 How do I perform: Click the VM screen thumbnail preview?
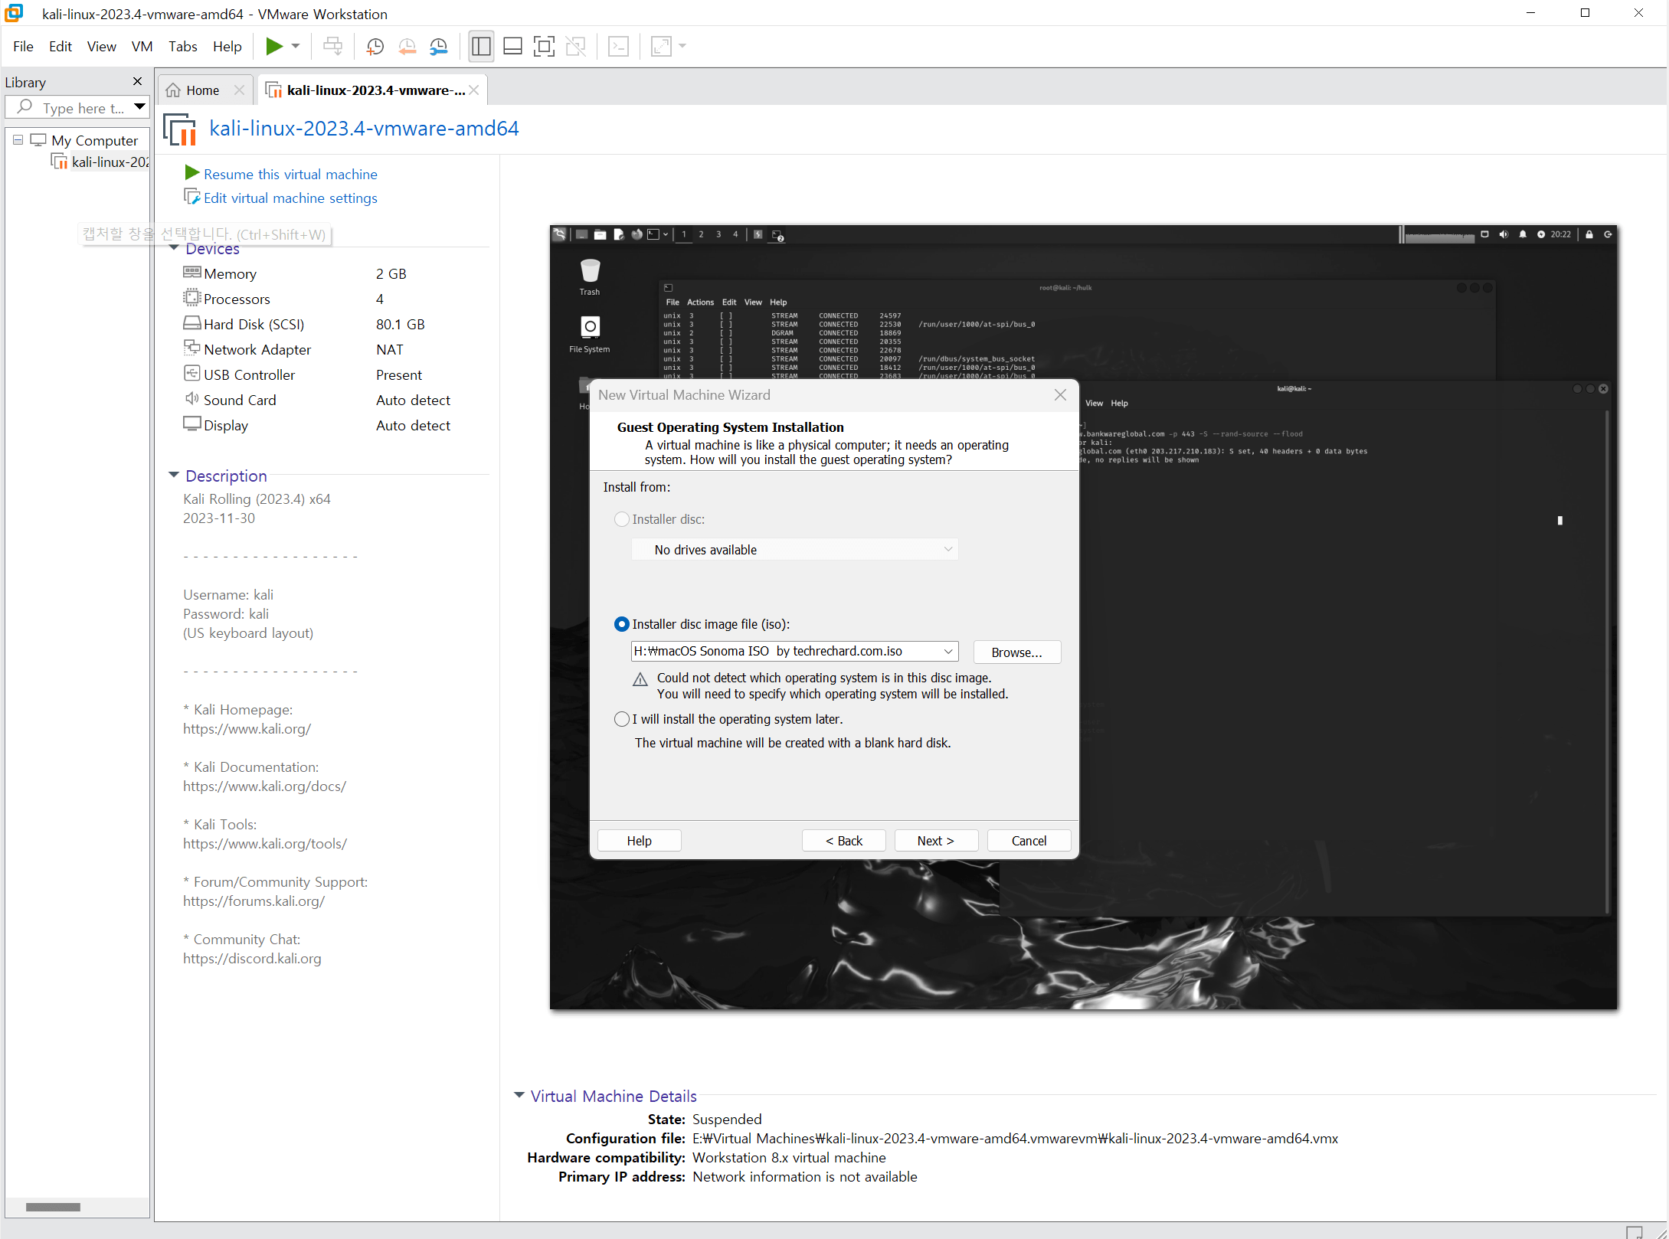1083,617
